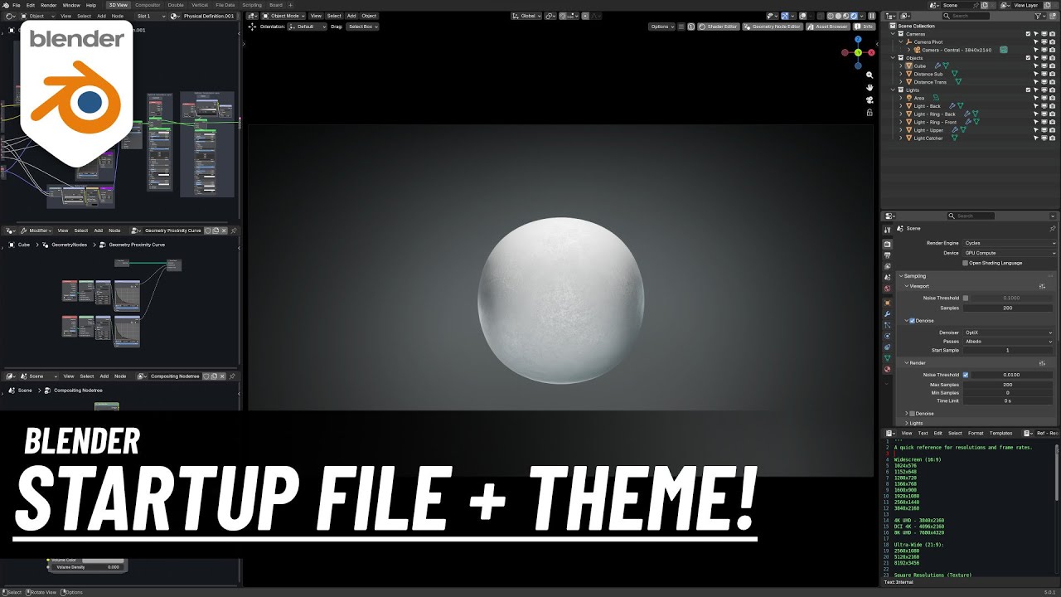This screenshot has width=1061, height=597.
Task: Open the Render menu
Action: click(x=49, y=5)
